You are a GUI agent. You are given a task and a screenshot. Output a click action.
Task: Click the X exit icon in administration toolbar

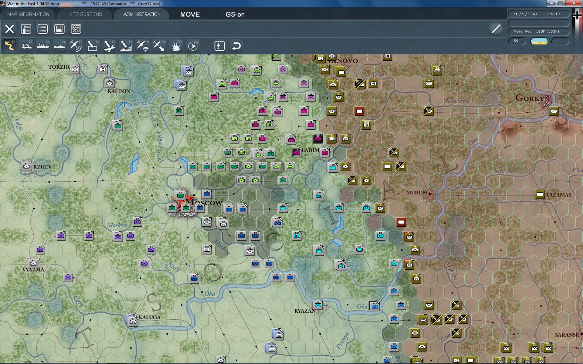[10, 29]
